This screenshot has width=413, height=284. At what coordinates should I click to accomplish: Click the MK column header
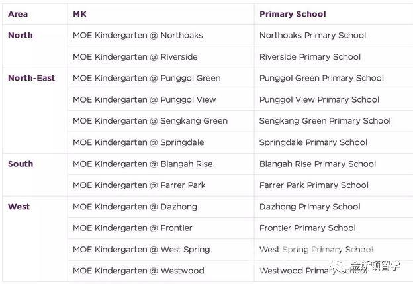pyautogui.click(x=79, y=14)
